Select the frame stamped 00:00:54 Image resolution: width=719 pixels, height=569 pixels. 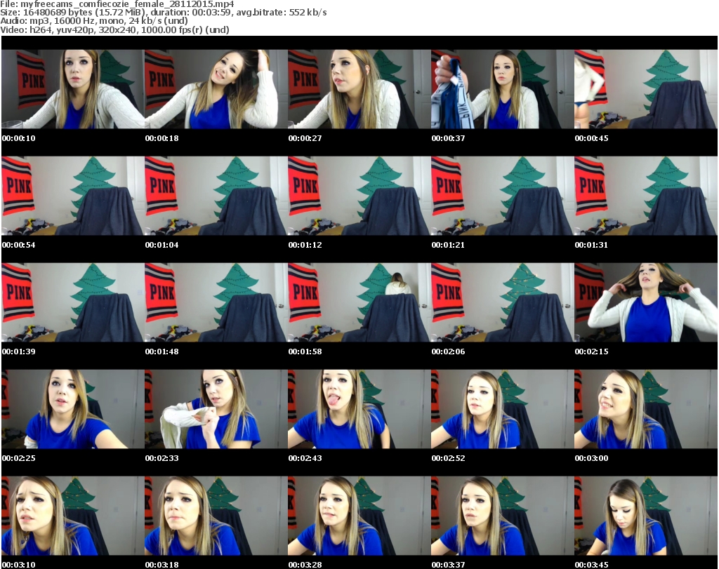(73, 196)
